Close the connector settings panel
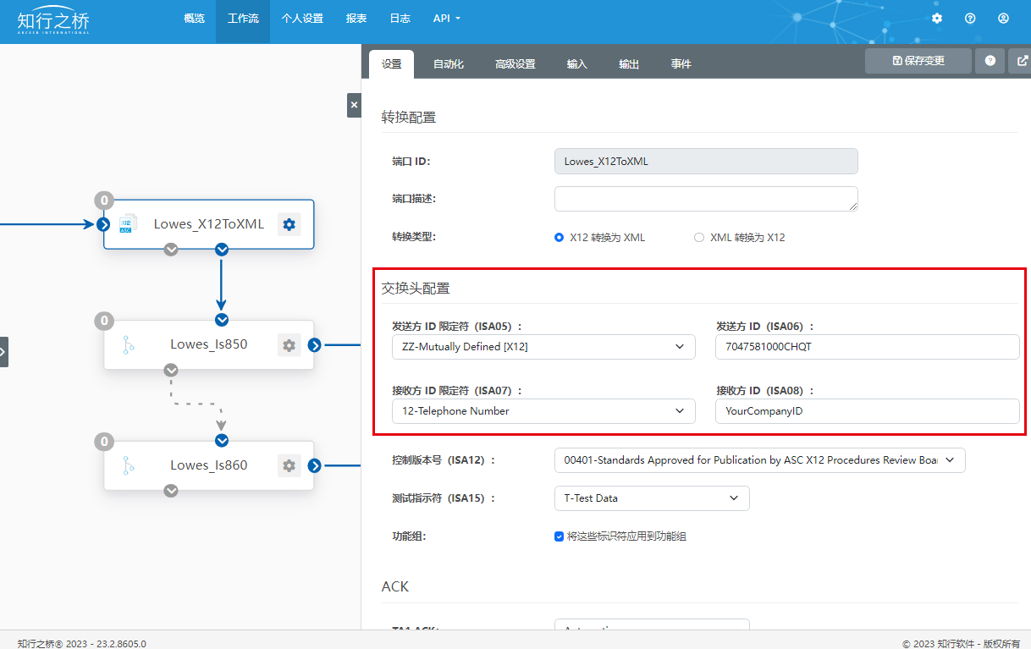This screenshot has width=1031, height=649. (354, 105)
